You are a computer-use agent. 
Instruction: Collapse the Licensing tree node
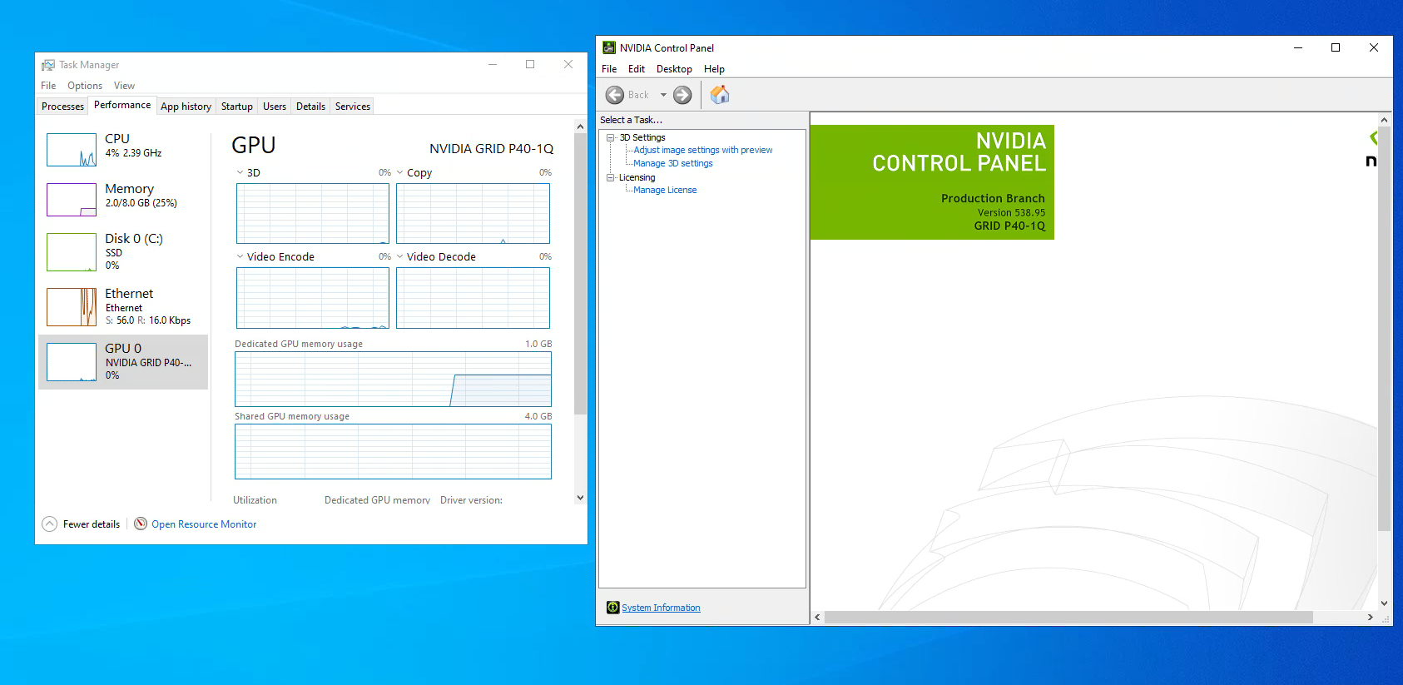tap(610, 177)
